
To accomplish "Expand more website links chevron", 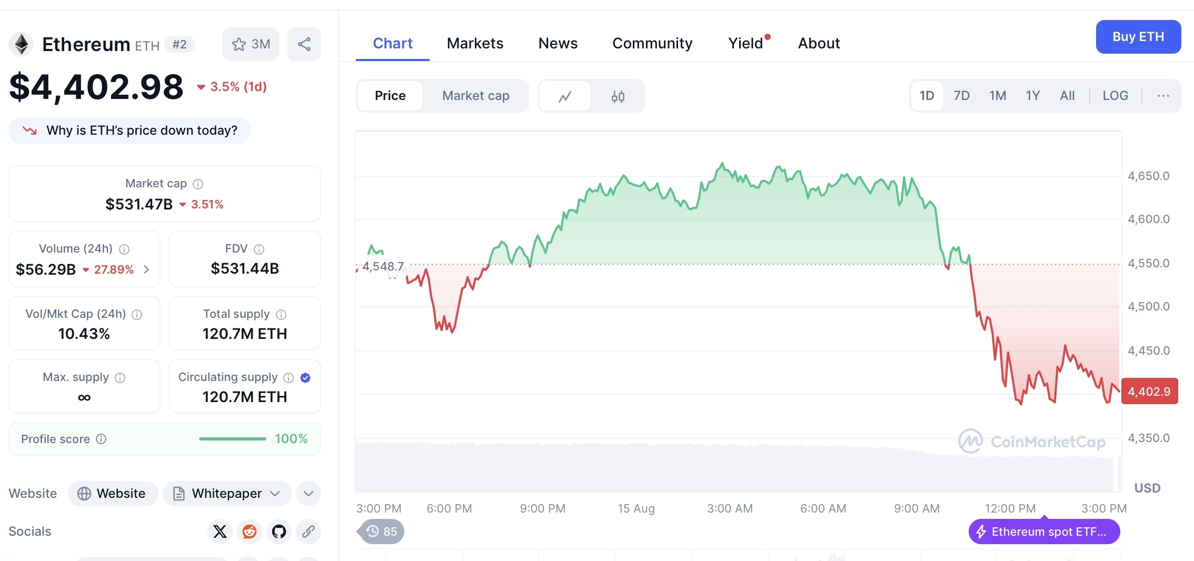I will click(309, 494).
